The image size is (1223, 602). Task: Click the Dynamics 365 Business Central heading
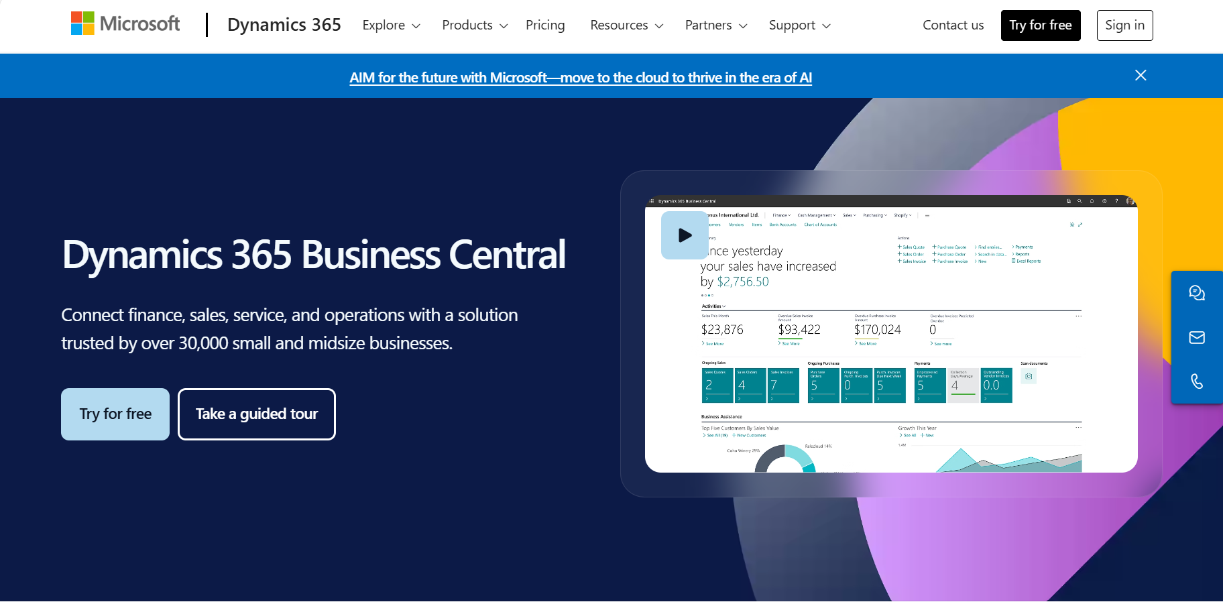click(314, 255)
